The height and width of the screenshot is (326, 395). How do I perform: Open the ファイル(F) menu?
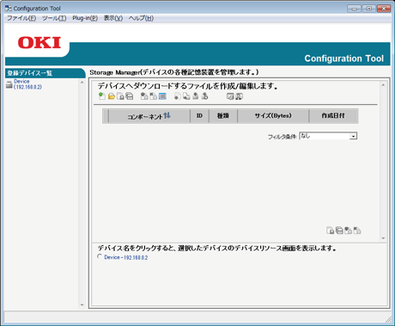pyautogui.click(x=21, y=18)
